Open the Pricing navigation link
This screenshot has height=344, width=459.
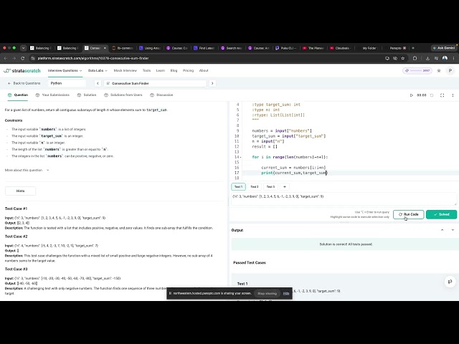tap(188, 70)
